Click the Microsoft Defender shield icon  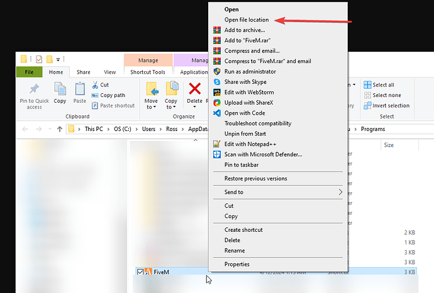pyautogui.click(x=217, y=154)
